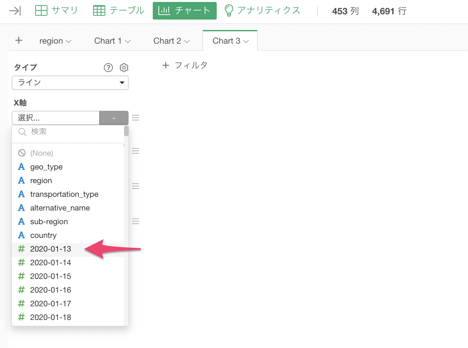Screen dimensions: 468x348
Task: Switch to the サマリ view
Action: point(56,11)
